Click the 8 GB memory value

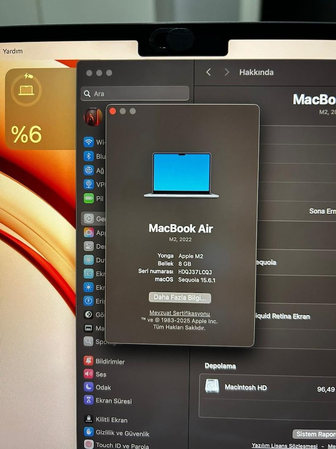tap(185, 264)
